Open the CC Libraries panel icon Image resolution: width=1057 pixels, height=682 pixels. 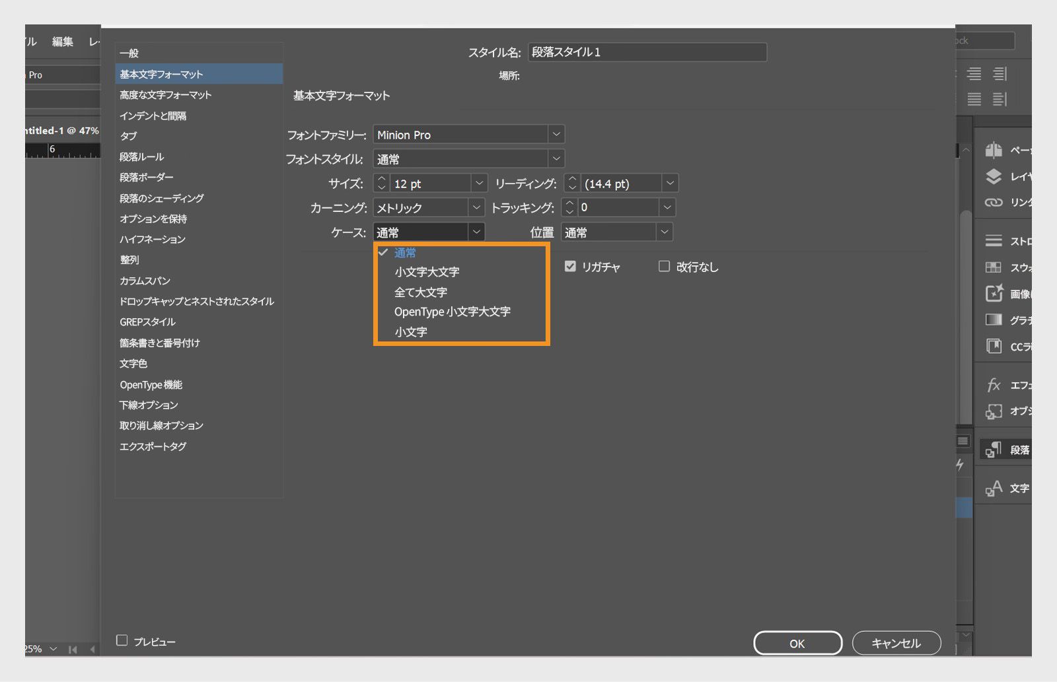click(x=994, y=346)
